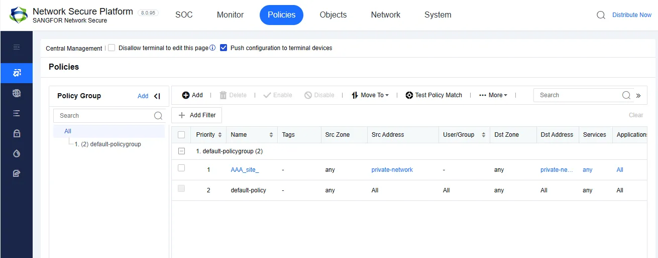Click the Distribute Now link
This screenshot has width=658, height=258.
click(631, 15)
